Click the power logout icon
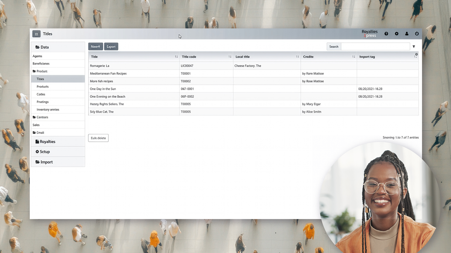Image resolution: width=451 pixels, height=253 pixels. pos(417,34)
